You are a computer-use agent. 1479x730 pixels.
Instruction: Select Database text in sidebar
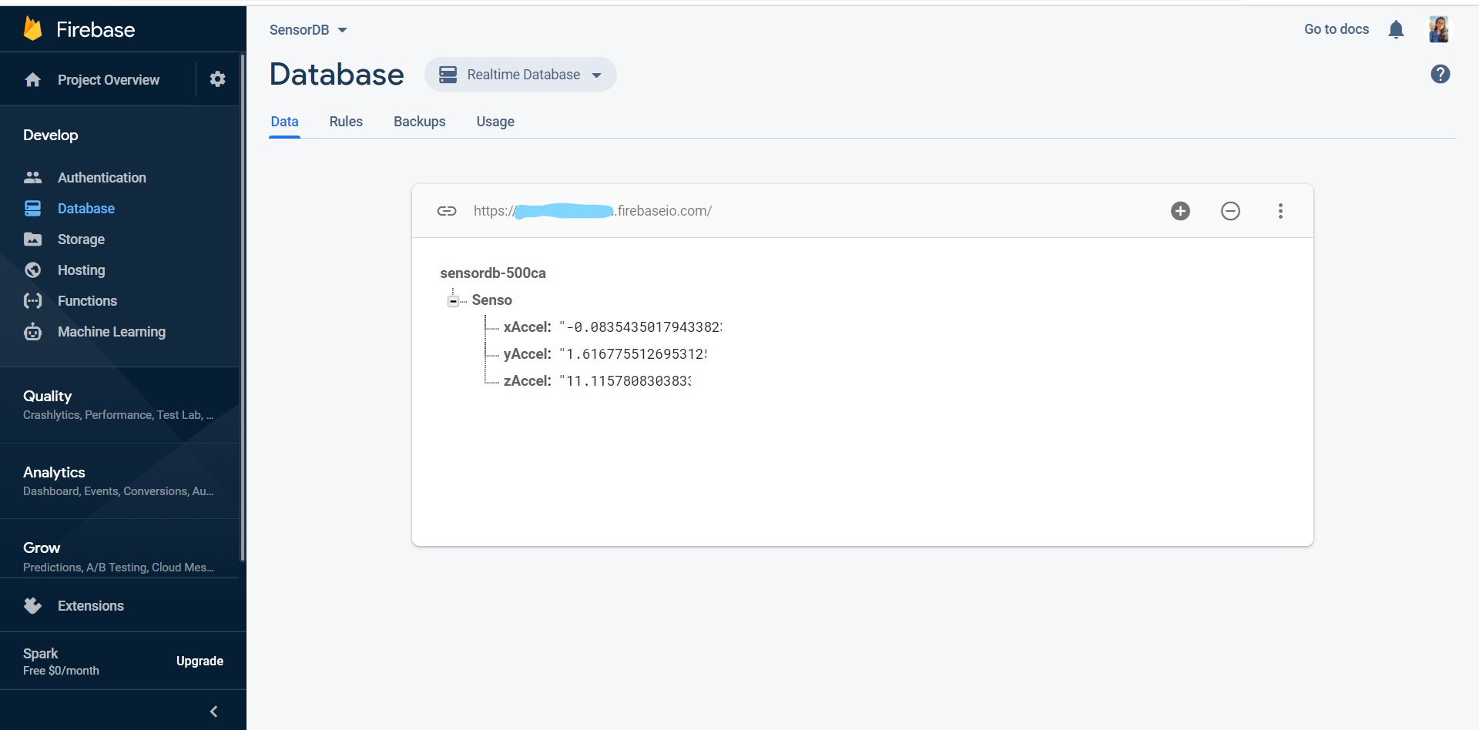click(x=86, y=209)
